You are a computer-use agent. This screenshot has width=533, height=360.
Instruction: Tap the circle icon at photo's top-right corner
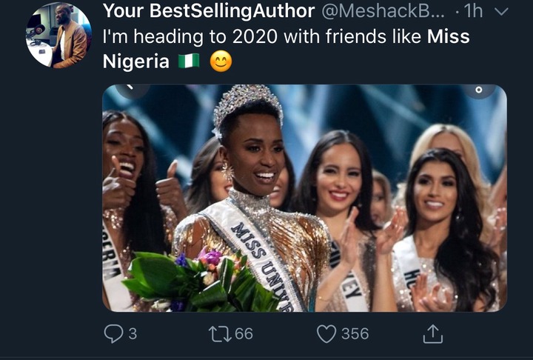478,90
